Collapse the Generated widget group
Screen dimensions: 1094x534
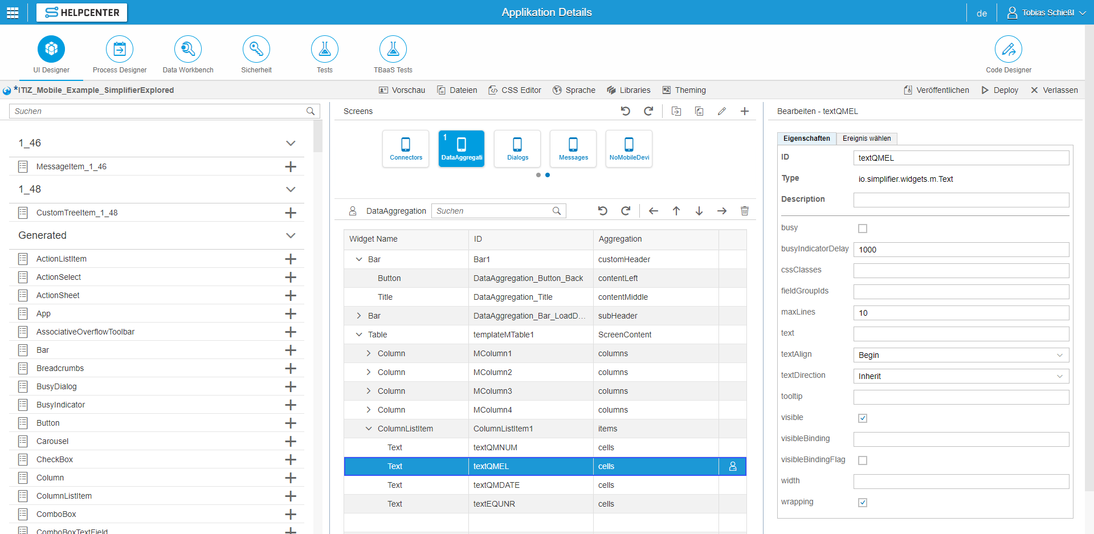(x=291, y=235)
